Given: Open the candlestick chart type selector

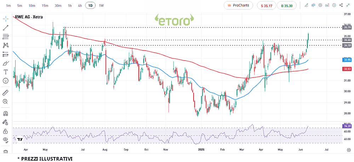Looking at the screenshot, I should click(313, 5).
